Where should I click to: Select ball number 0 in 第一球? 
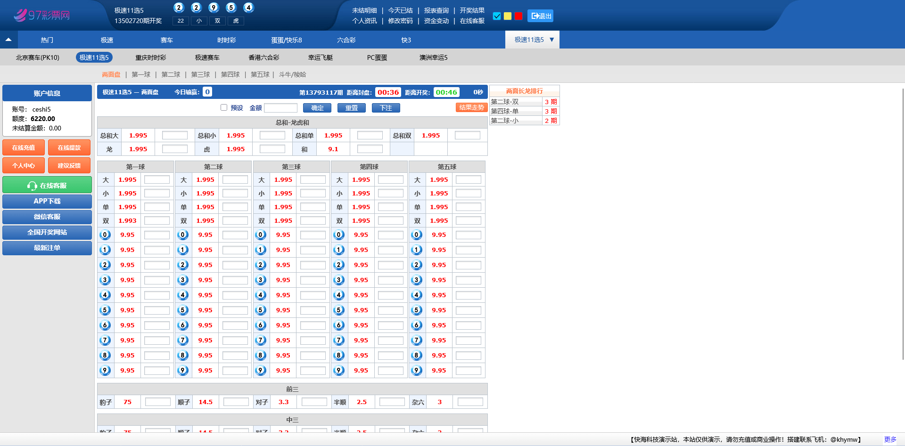tap(105, 235)
